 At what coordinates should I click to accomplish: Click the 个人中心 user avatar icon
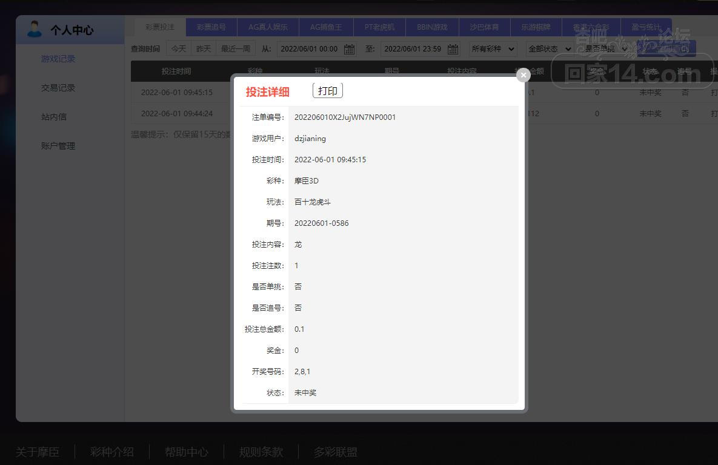(x=35, y=29)
